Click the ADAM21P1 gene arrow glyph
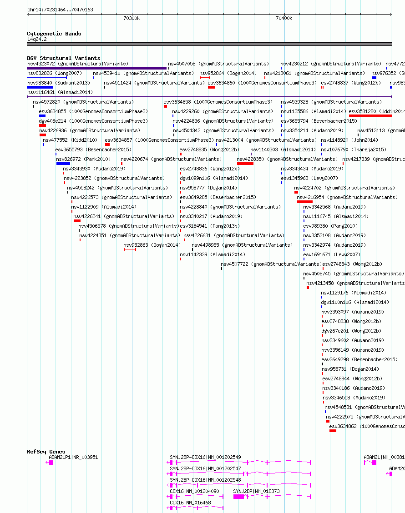Image resolution: width=405 pixels, height=513 pixels. point(49,462)
